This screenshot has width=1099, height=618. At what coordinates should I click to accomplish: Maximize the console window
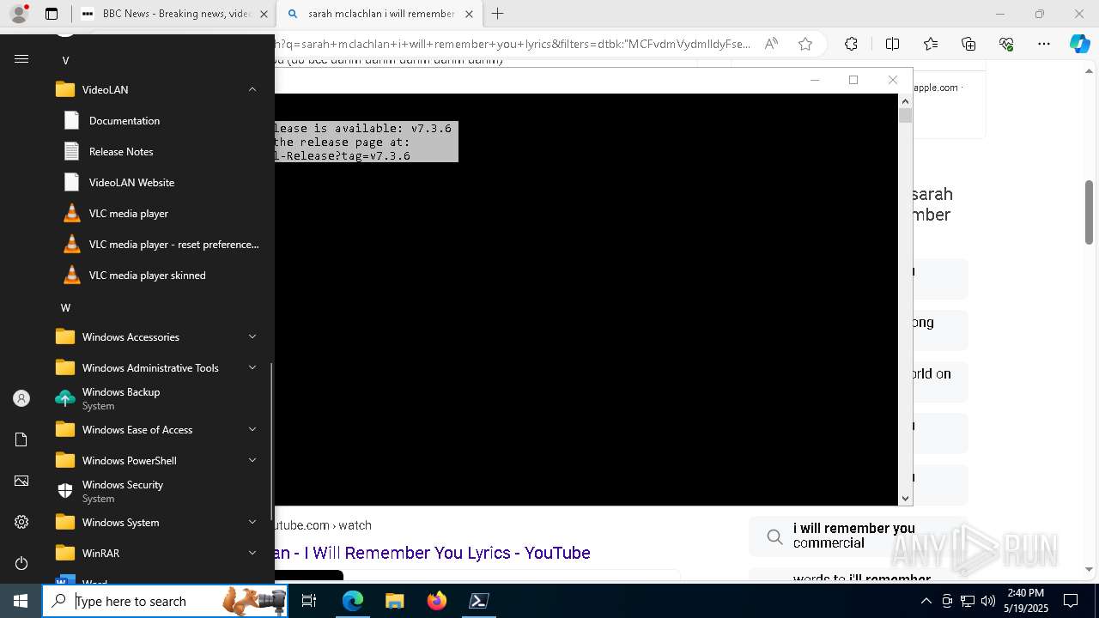(x=853, y=80)
